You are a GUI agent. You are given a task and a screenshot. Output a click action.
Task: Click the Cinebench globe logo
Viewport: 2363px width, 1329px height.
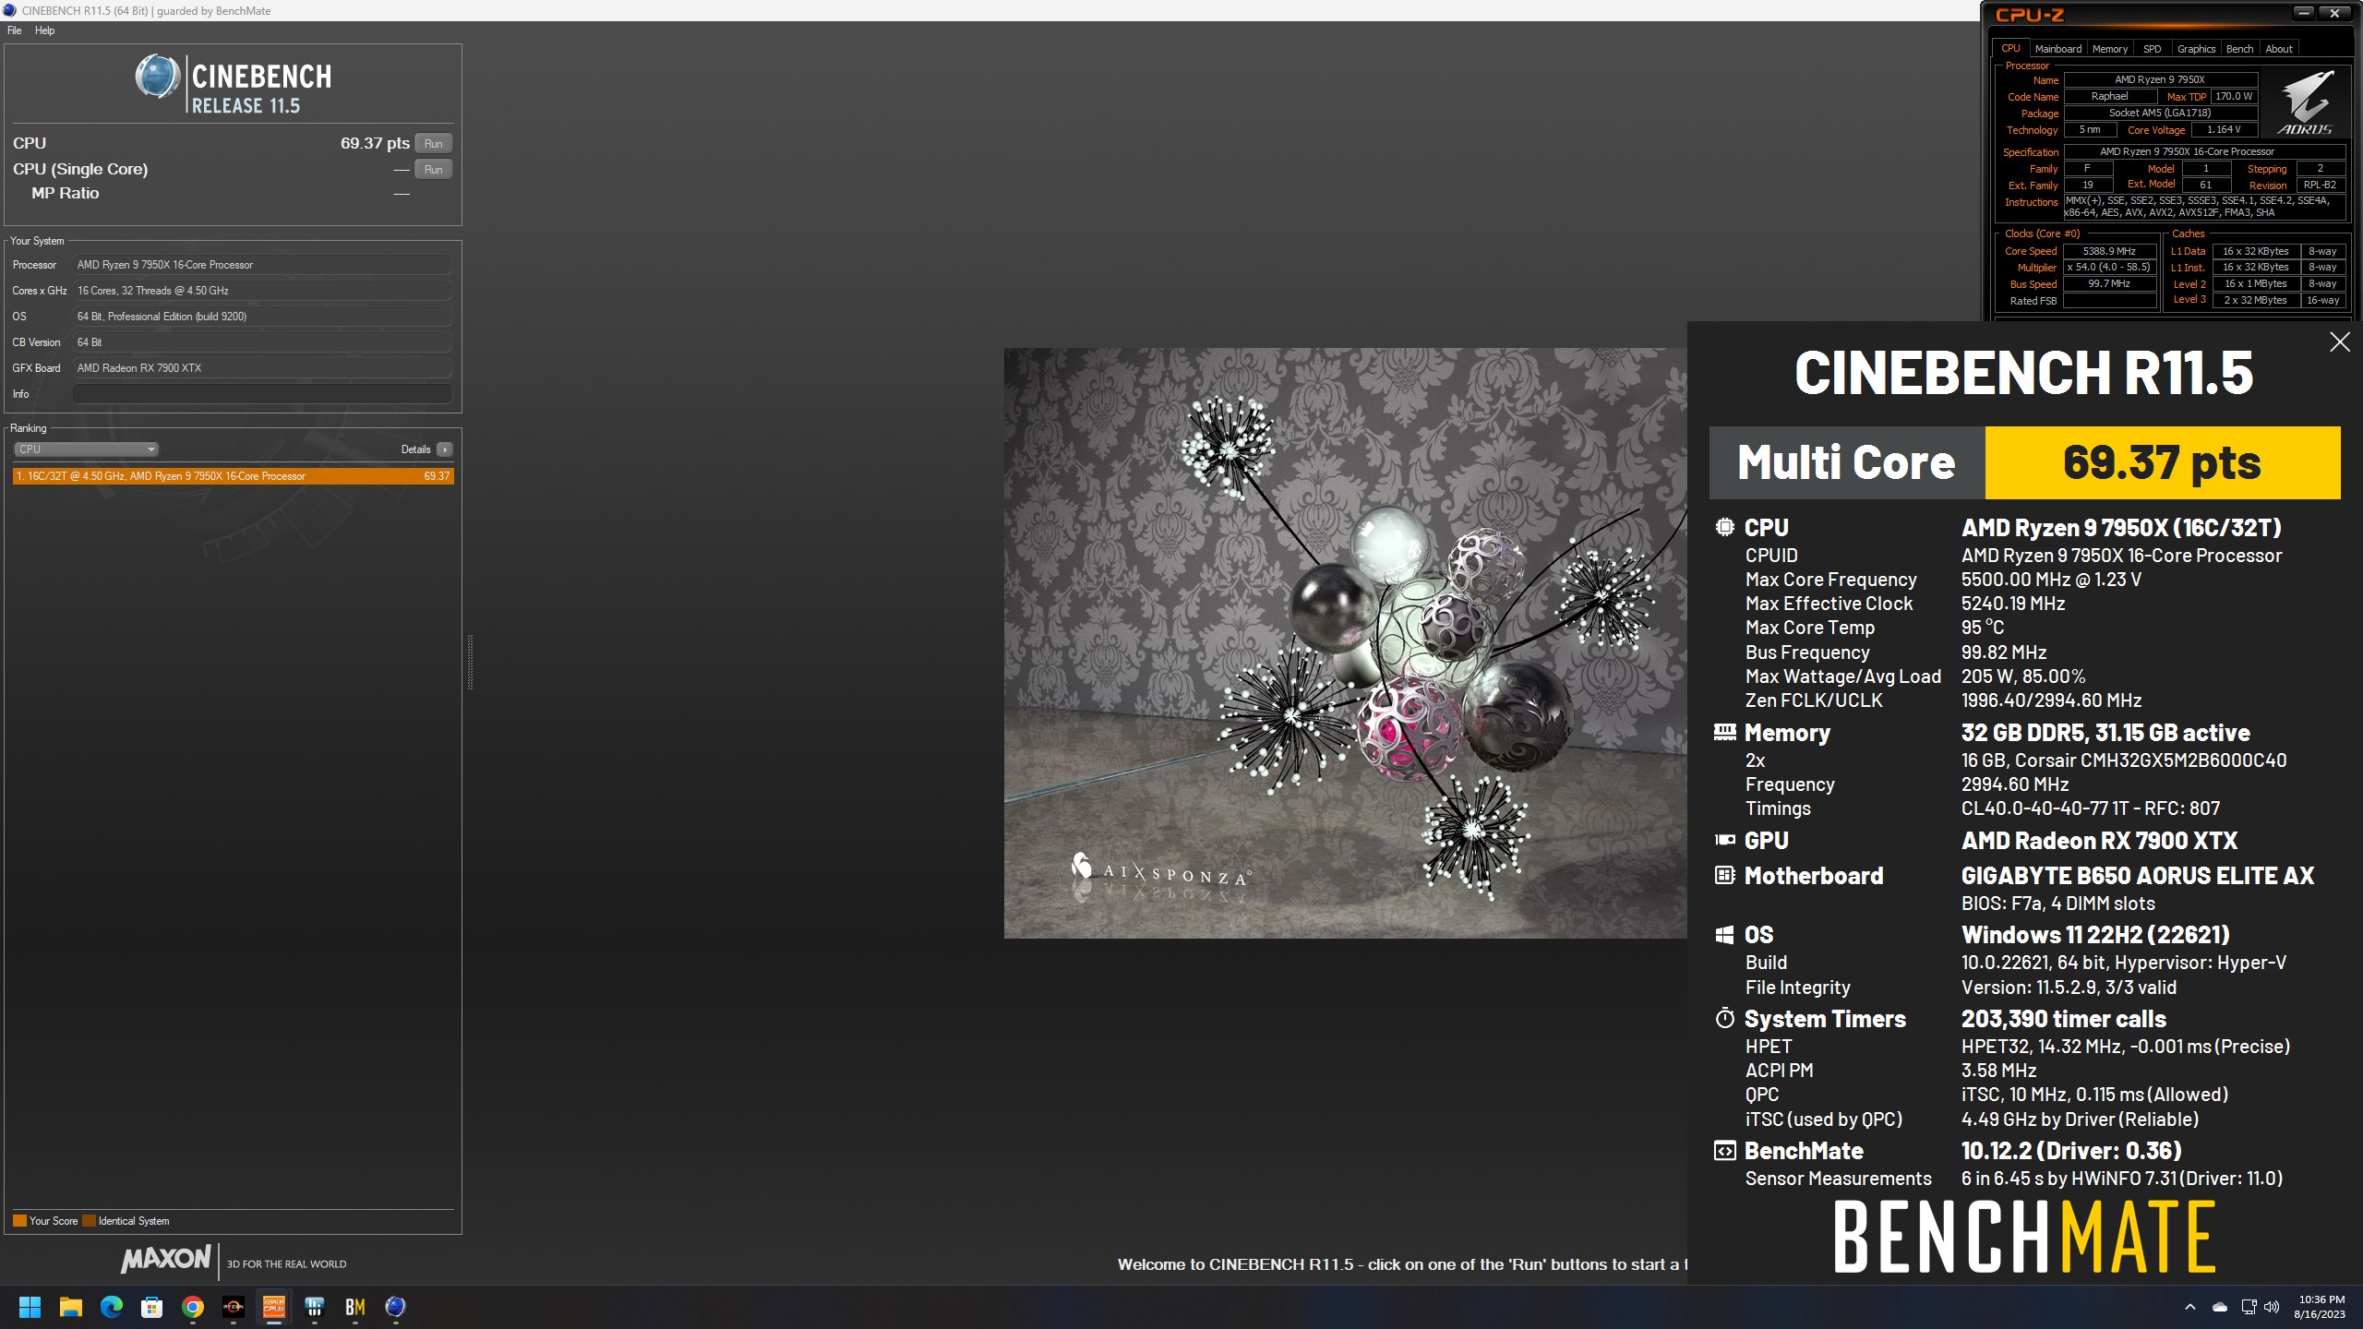point(157,77)
